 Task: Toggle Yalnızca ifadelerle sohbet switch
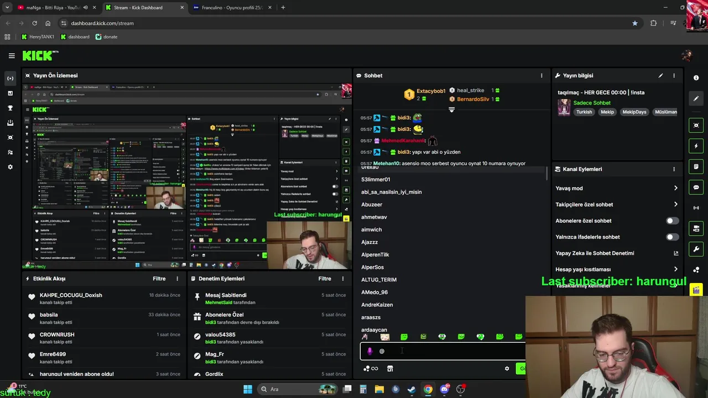(672, 237)
